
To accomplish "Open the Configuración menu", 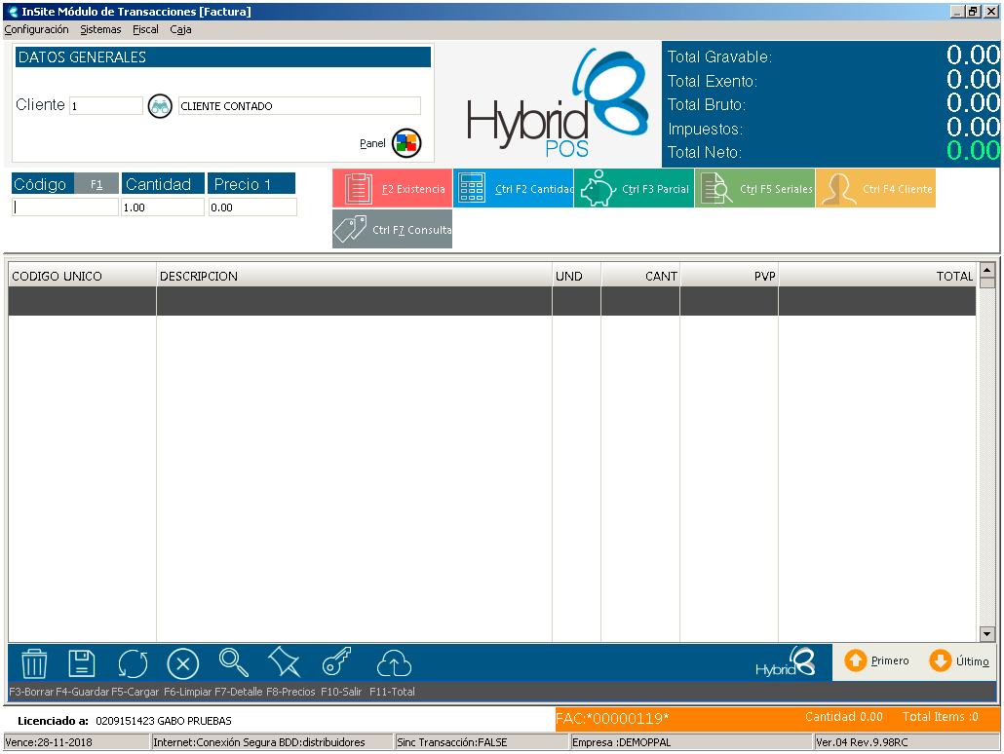I will point(36,29).
